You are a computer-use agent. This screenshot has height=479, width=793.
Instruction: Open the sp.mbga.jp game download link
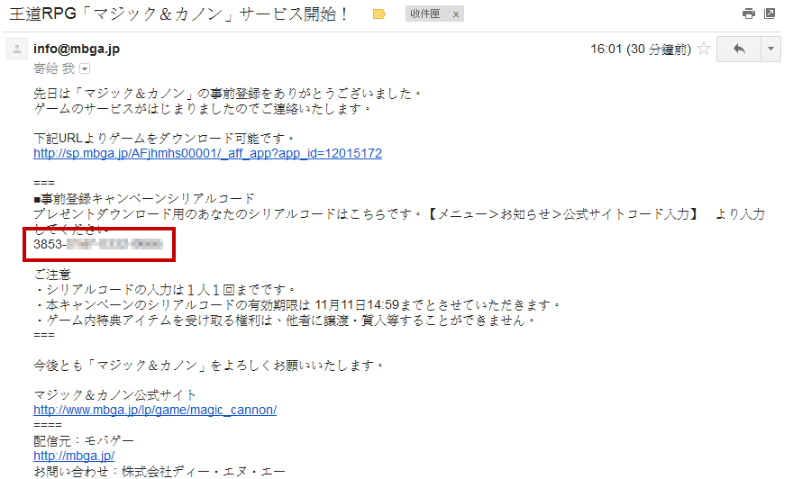coord(207,153)
